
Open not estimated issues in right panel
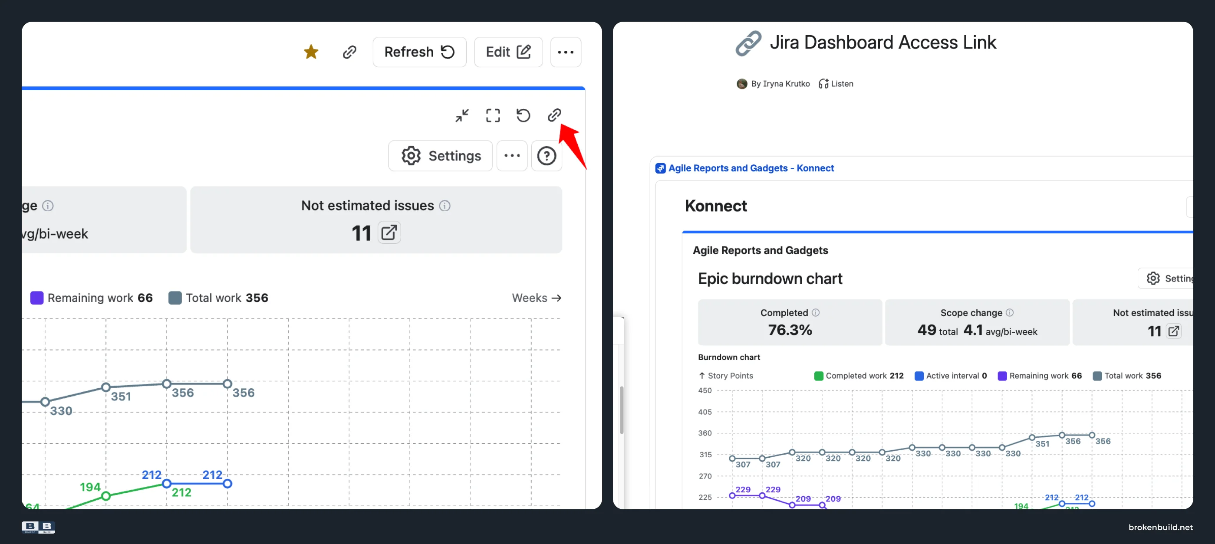coord(1173,331)
